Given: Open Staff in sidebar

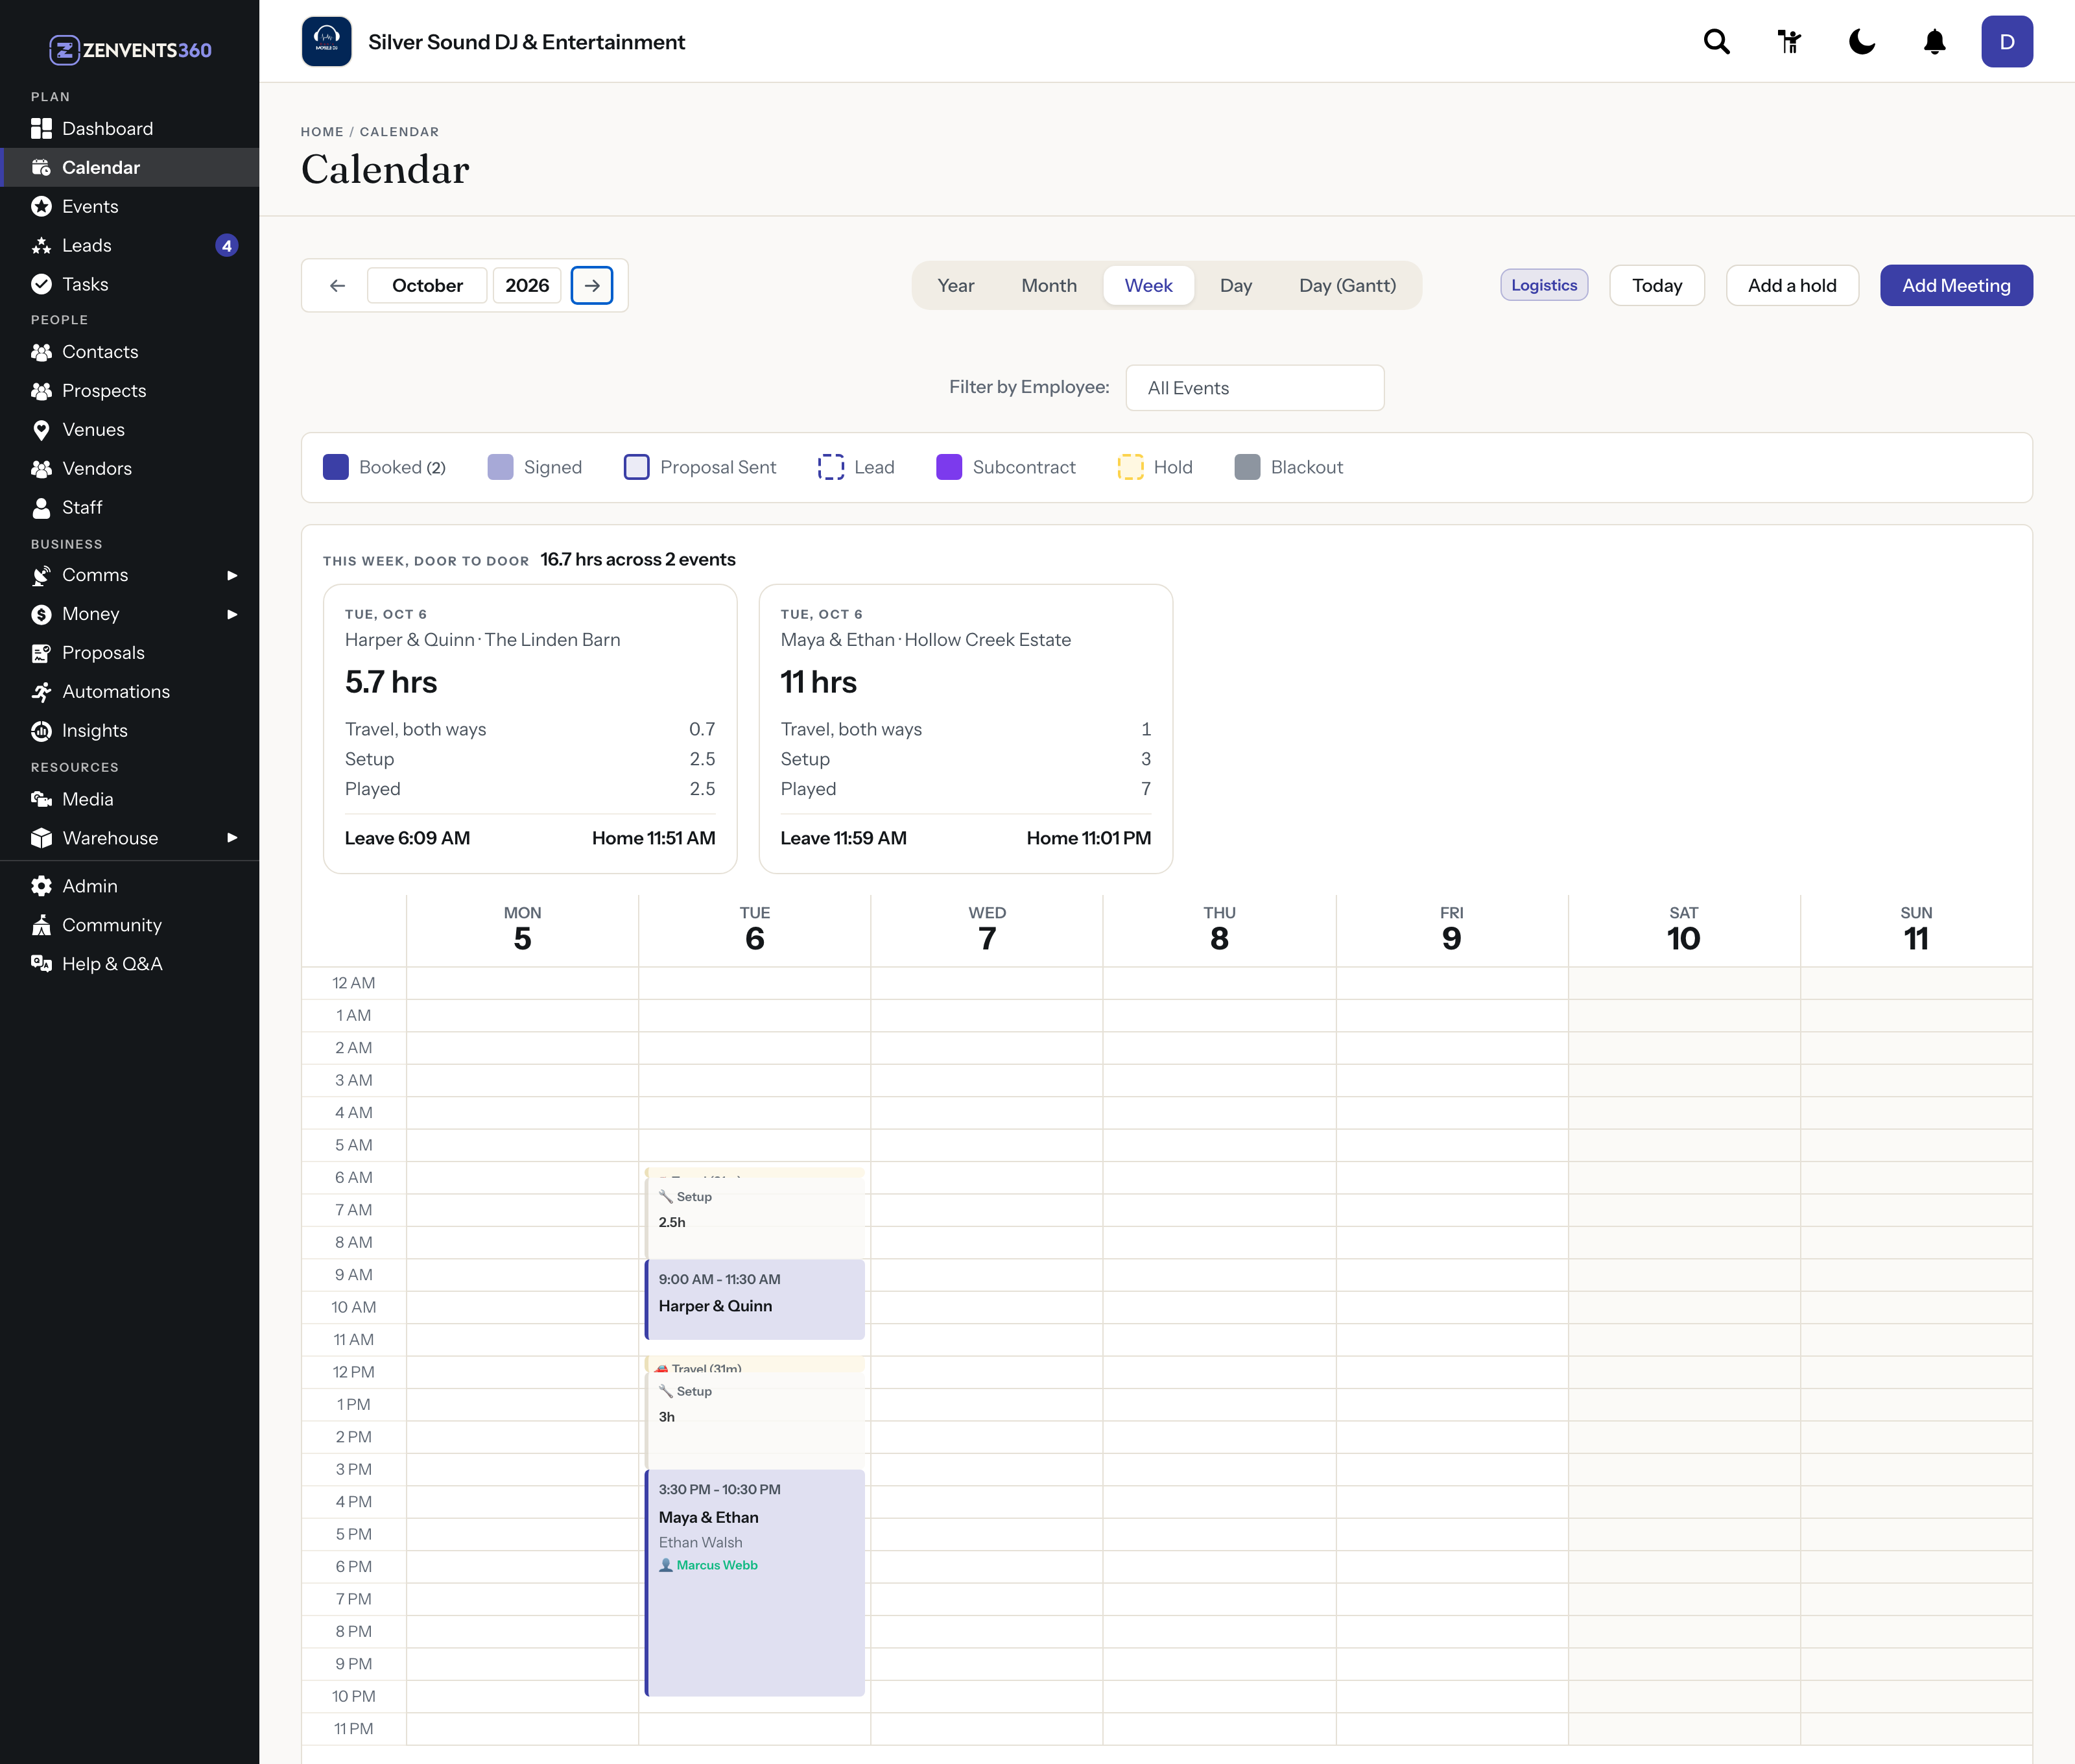Looking at the screenshot, I should (129, 507).
